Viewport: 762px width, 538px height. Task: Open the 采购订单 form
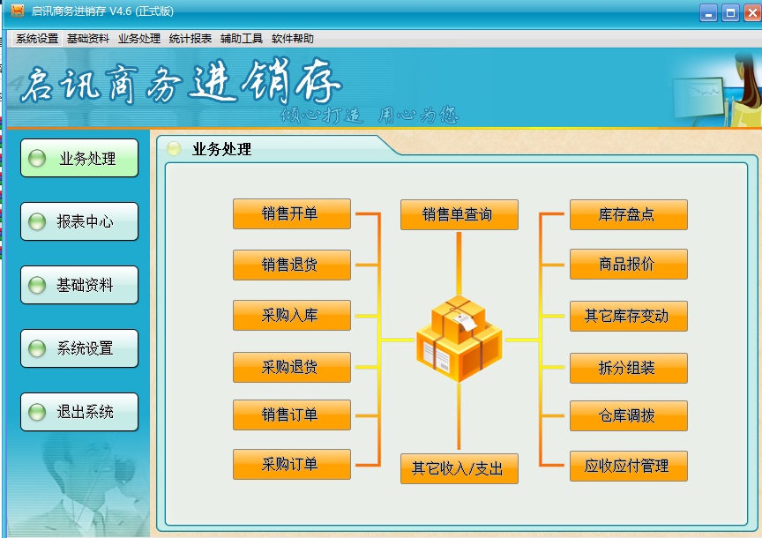[x=292, y=464]
